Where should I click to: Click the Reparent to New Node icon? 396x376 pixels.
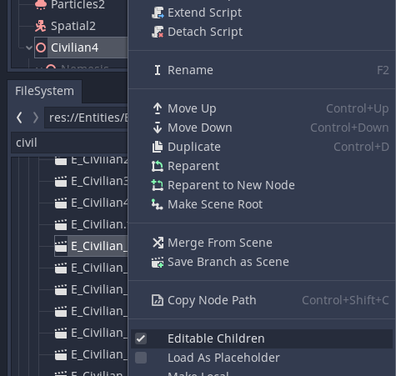point(158,185)
